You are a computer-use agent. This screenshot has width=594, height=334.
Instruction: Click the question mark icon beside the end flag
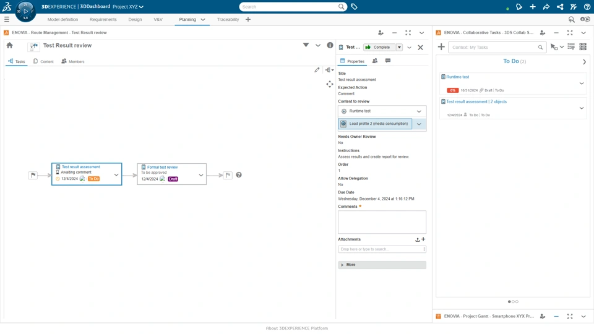pyautogui.click(x=239, y=174)
